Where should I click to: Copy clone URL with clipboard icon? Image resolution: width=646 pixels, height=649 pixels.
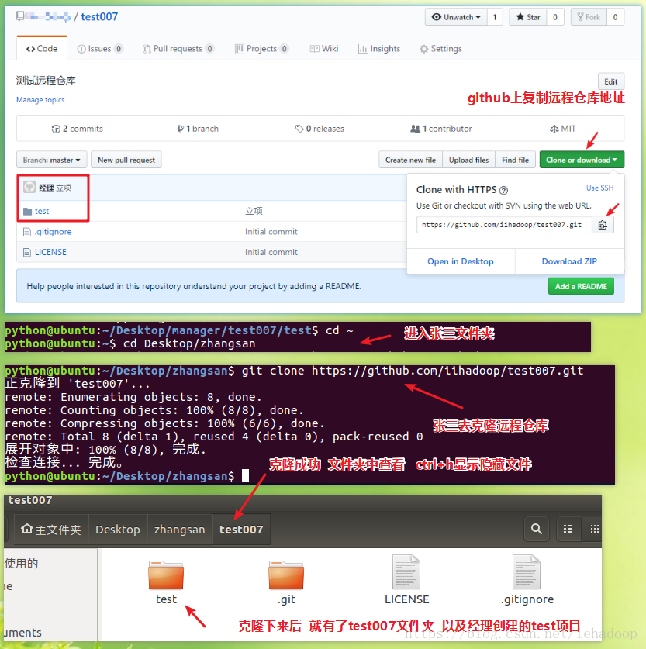click(x=603, y=225)
